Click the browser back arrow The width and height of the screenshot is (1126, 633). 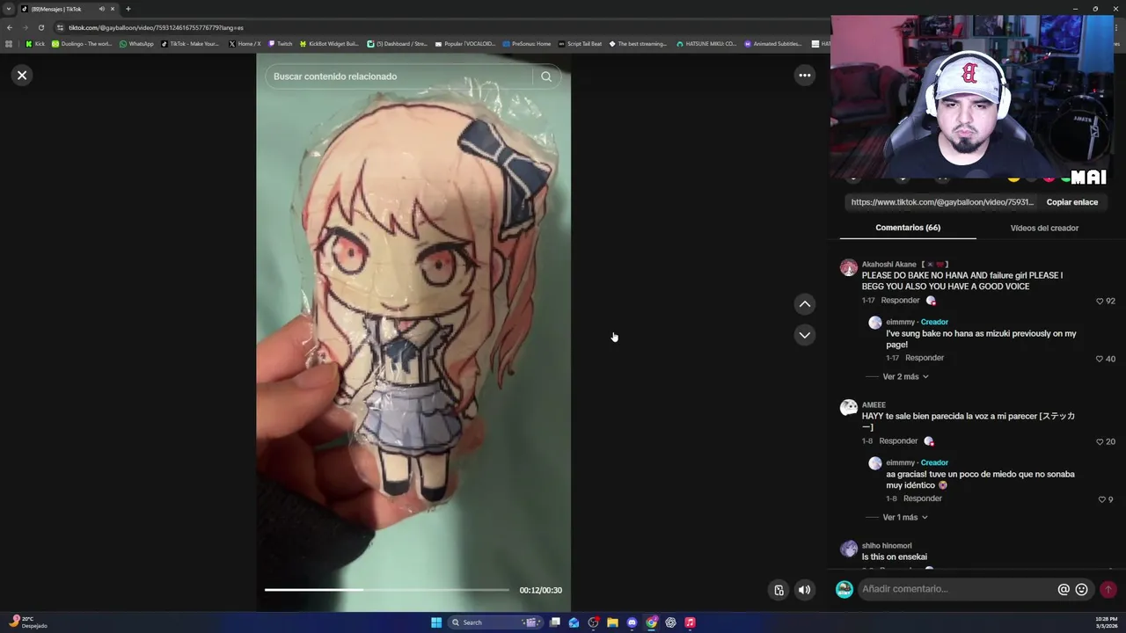[10, 27]
